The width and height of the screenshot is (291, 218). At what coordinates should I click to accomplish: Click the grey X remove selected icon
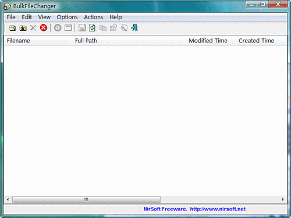point(33,28)
